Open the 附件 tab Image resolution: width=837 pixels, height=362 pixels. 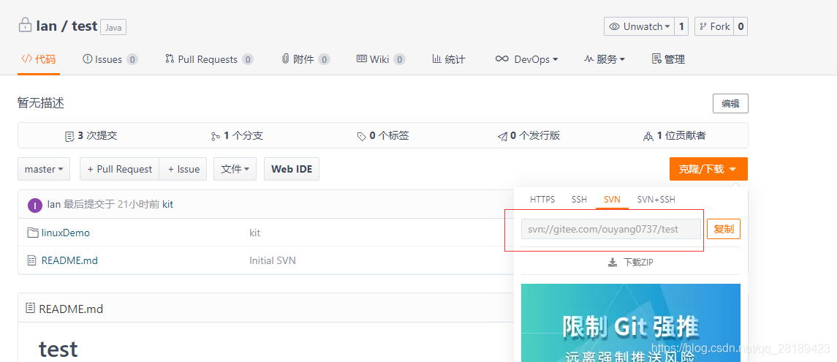(x=306, y=59)
